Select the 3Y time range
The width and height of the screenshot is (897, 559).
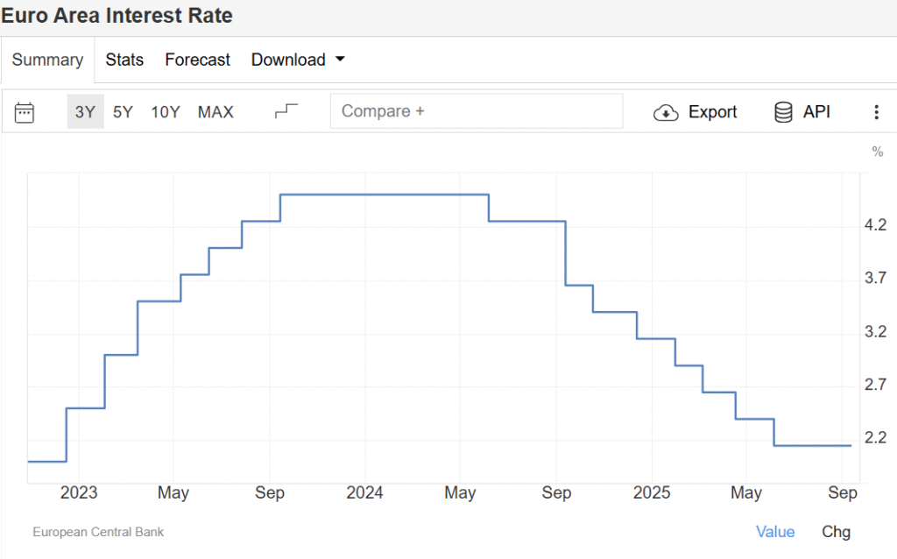85,112
